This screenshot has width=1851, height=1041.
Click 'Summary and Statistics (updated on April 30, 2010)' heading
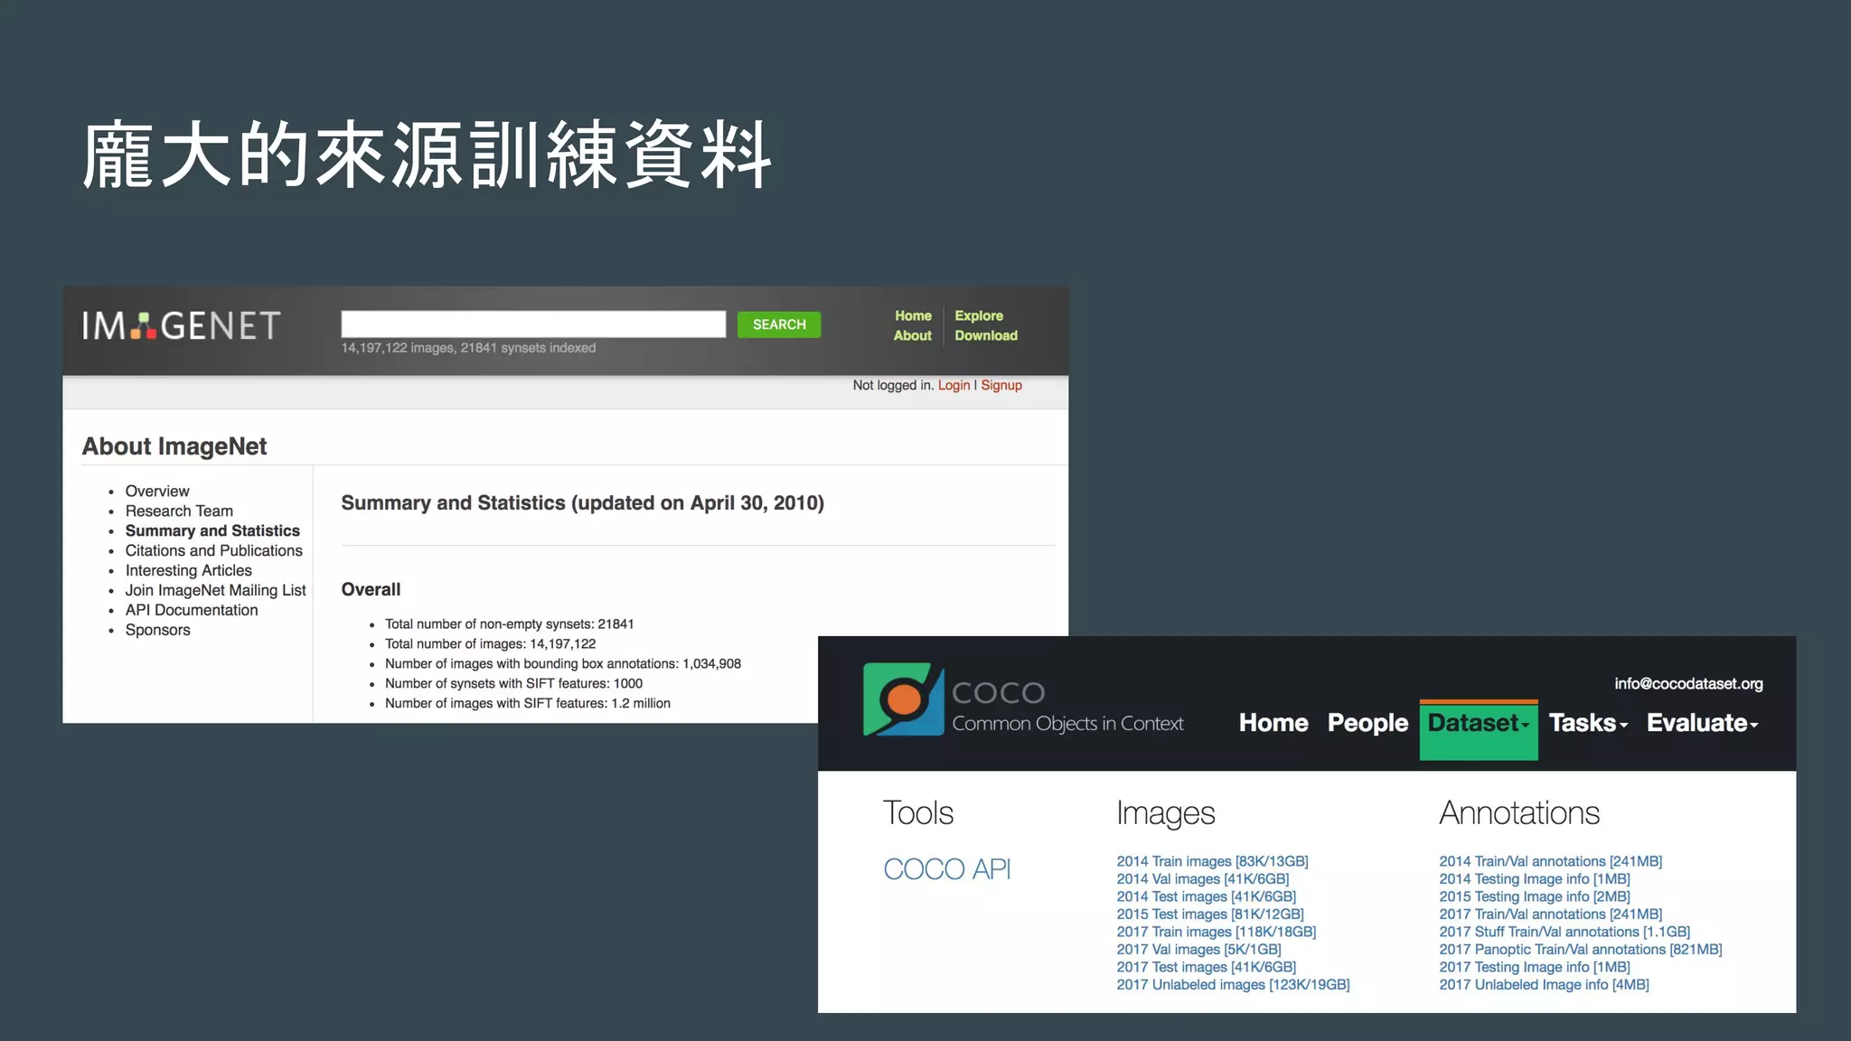point(582,502)
